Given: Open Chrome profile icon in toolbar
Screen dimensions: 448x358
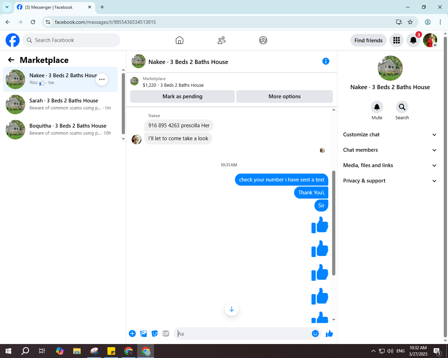Looking at the screenshot, I should 428,22.
